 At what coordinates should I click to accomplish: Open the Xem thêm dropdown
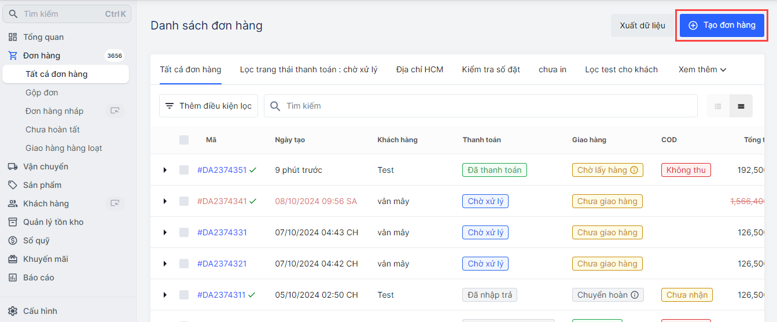click(702, 69)
